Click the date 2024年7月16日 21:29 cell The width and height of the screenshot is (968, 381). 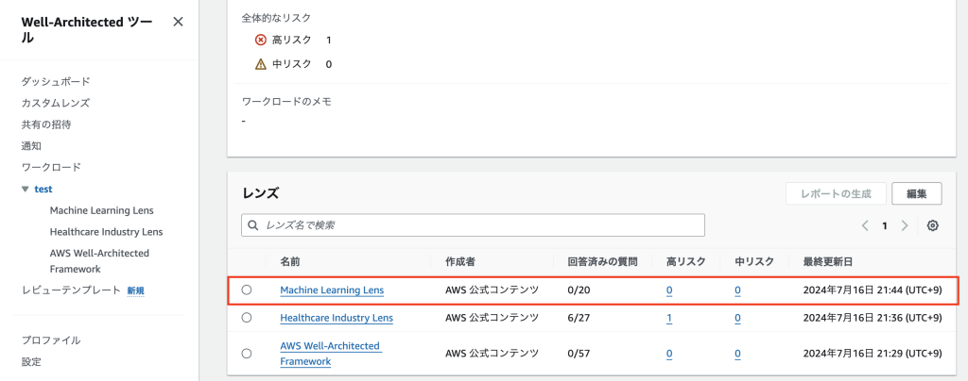tap(873, 354)
